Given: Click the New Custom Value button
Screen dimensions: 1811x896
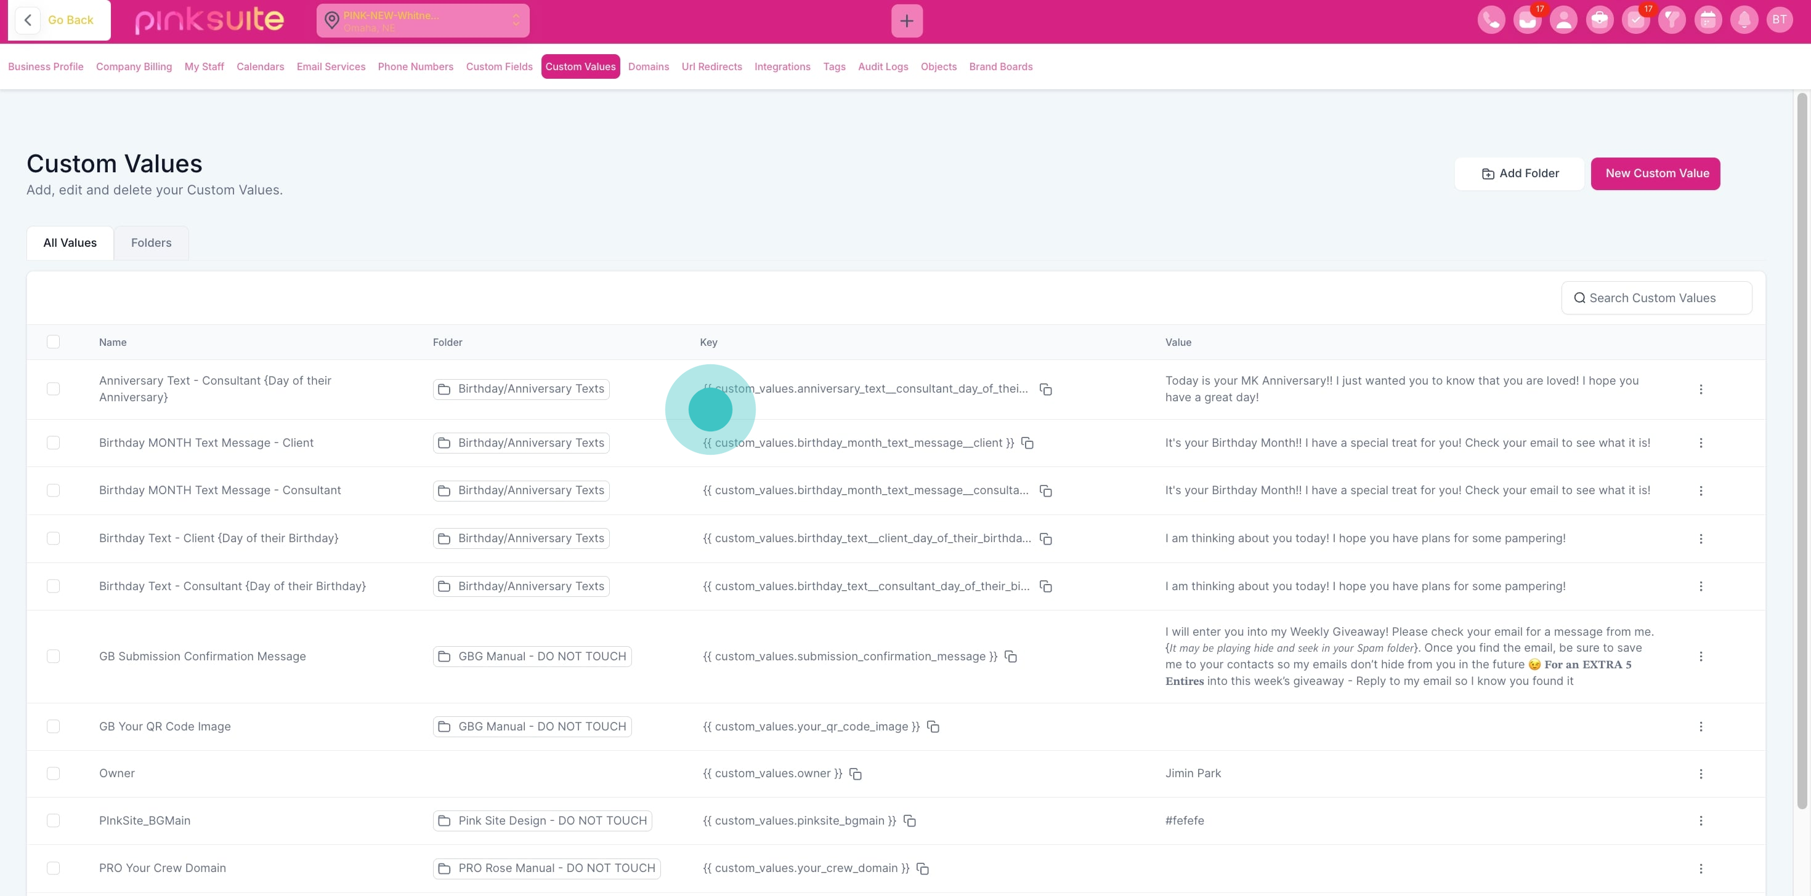Looking at the screenshot, I should [1656, 174].
